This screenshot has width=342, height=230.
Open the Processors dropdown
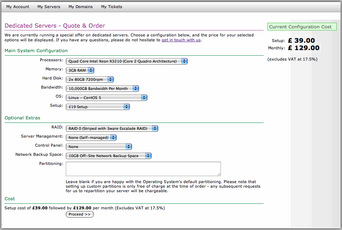pos(127,61)
